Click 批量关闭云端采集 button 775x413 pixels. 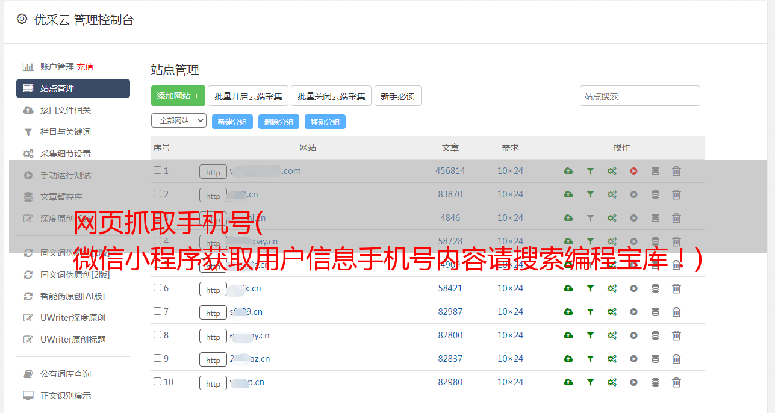coord(331,96)
